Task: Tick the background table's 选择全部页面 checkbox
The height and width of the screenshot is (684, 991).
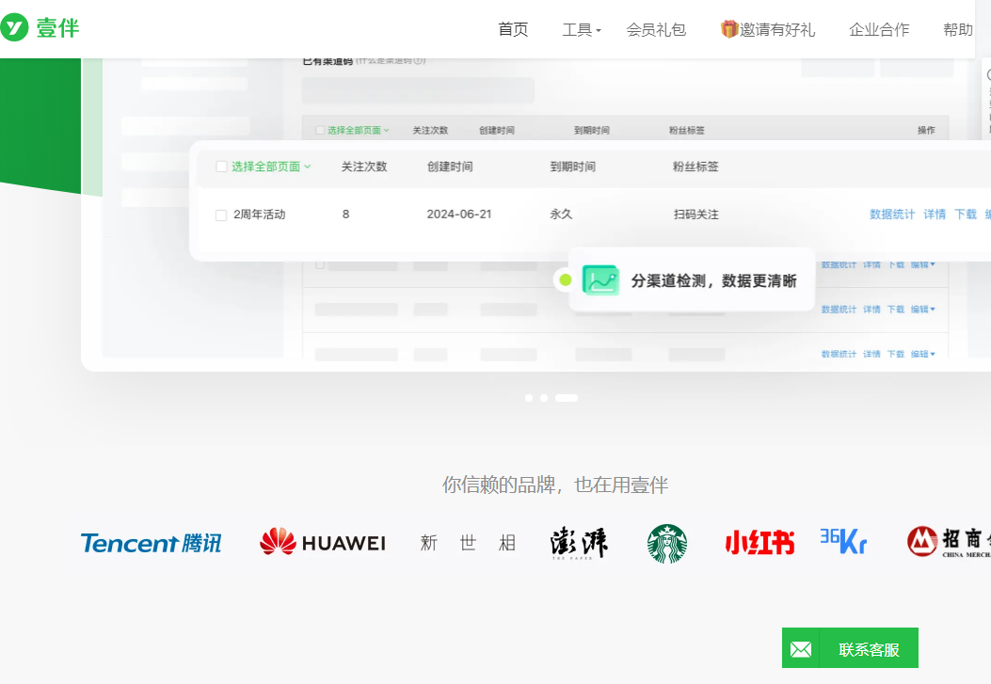Action: 320,131
